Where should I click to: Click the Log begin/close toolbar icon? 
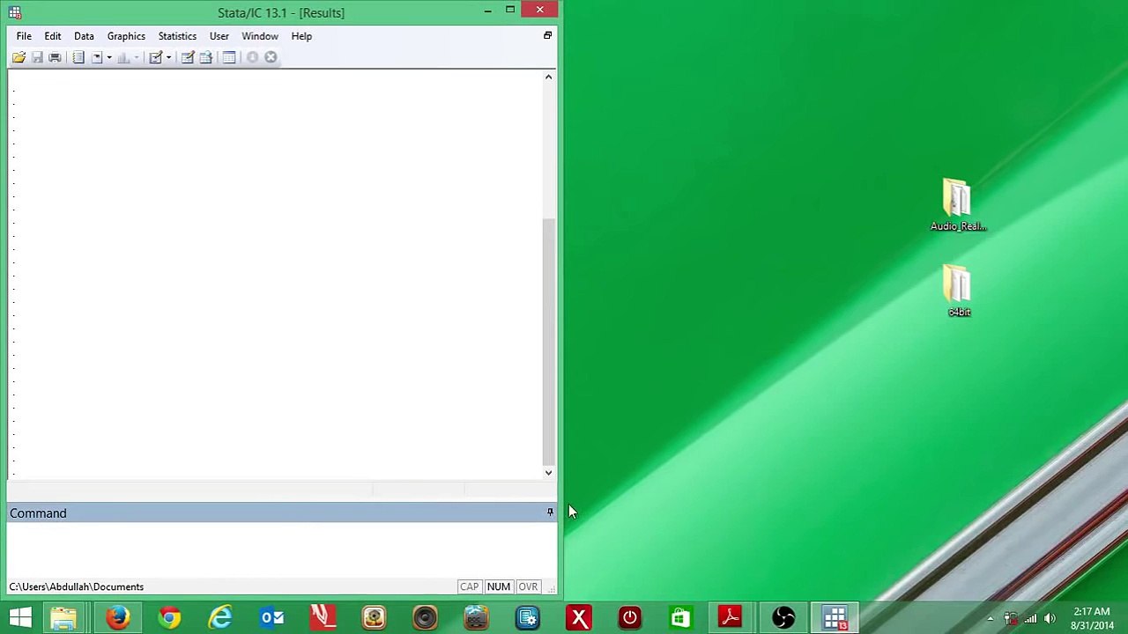78,57
